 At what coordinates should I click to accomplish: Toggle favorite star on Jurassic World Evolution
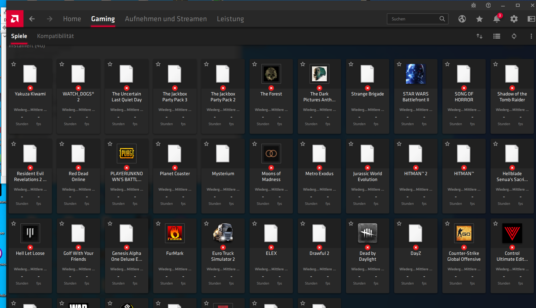[351, 144]
